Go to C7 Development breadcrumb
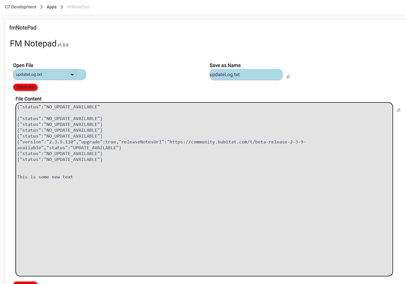 point(20,6)
